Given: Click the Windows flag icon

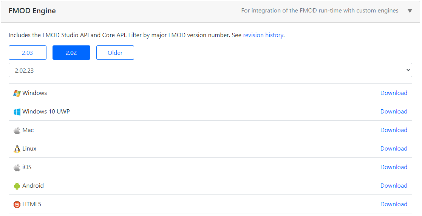Looking at the screenshot, I should point(17,93).
